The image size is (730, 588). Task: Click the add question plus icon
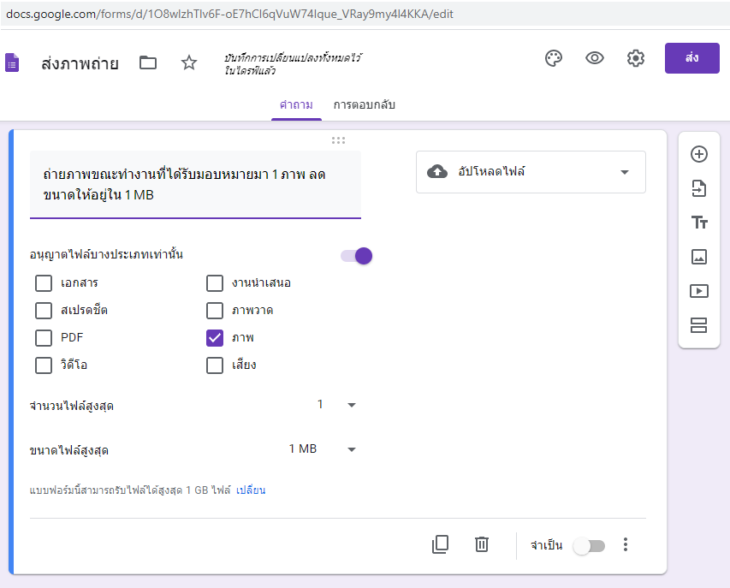point(699,155)
